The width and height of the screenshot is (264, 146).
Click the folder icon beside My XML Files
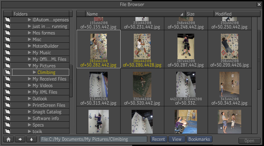[x=8, y=92]
